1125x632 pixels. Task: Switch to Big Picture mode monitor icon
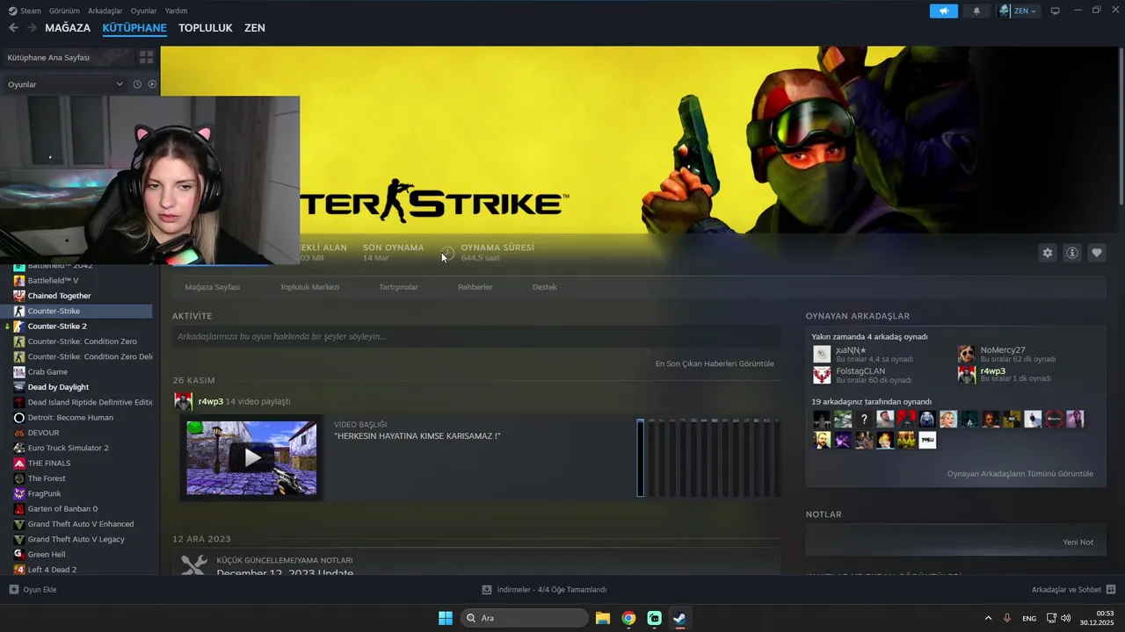1055,11
